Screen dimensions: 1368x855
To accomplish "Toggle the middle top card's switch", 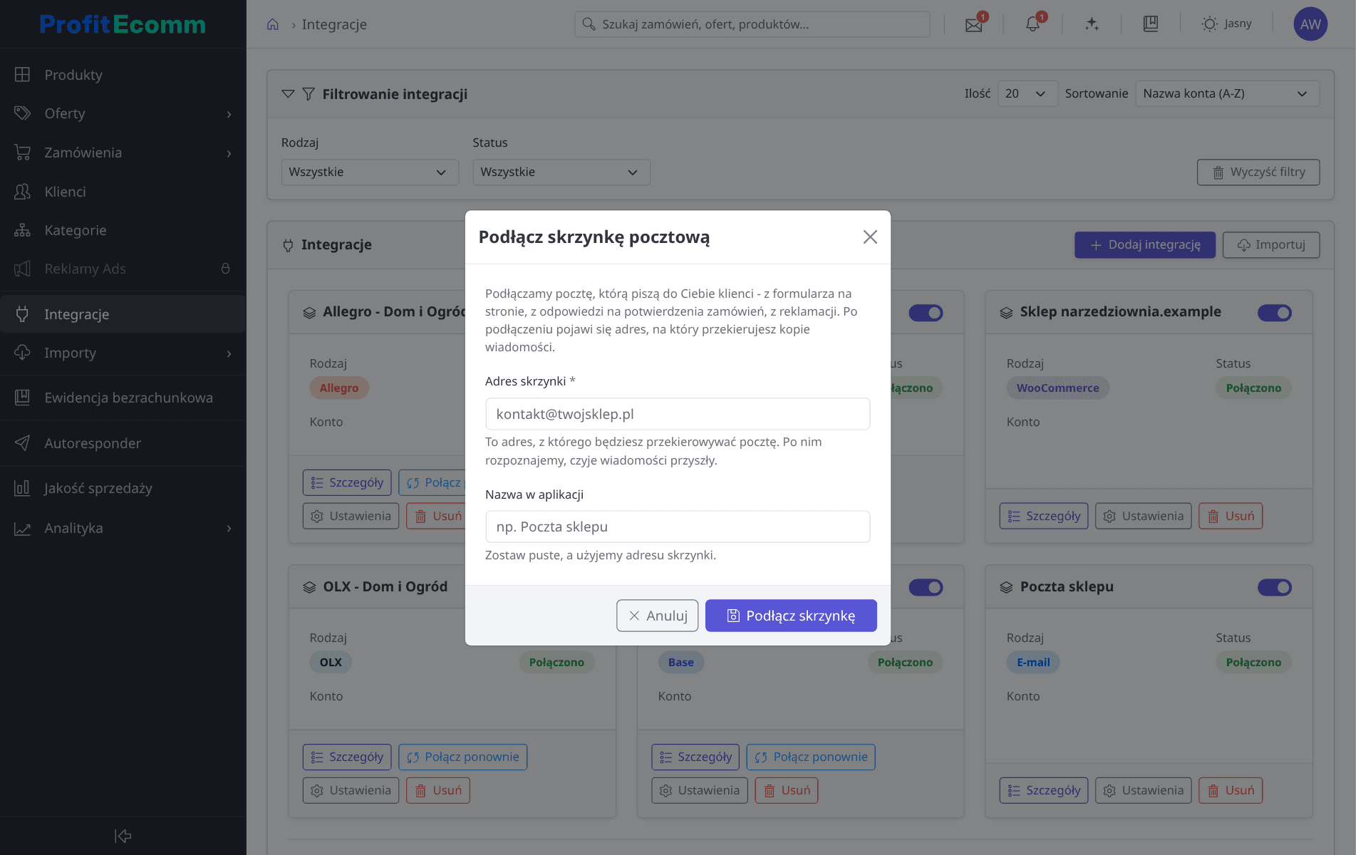I will [926, 313].
